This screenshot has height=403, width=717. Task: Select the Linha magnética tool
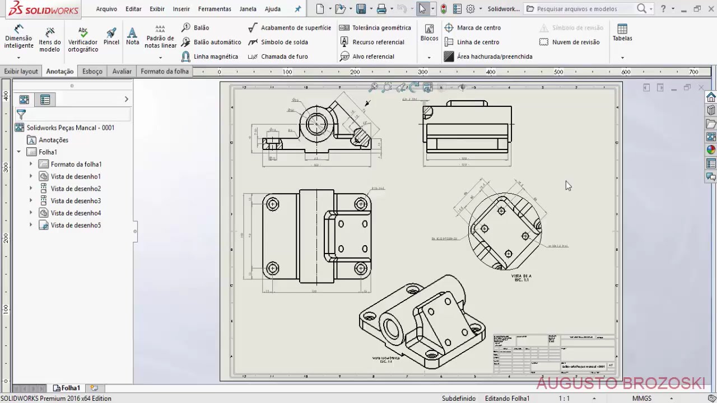point(210,57)
